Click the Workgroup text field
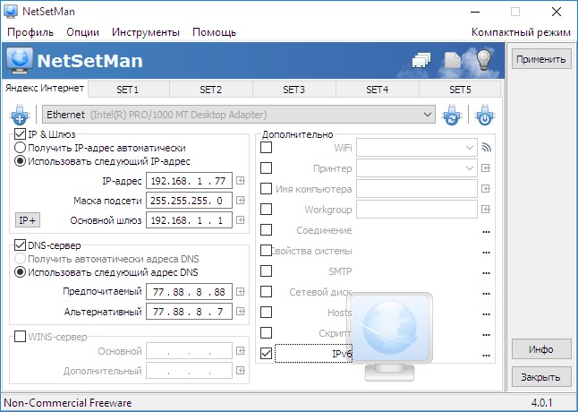 pyautogui.click(x=417, y=210)
